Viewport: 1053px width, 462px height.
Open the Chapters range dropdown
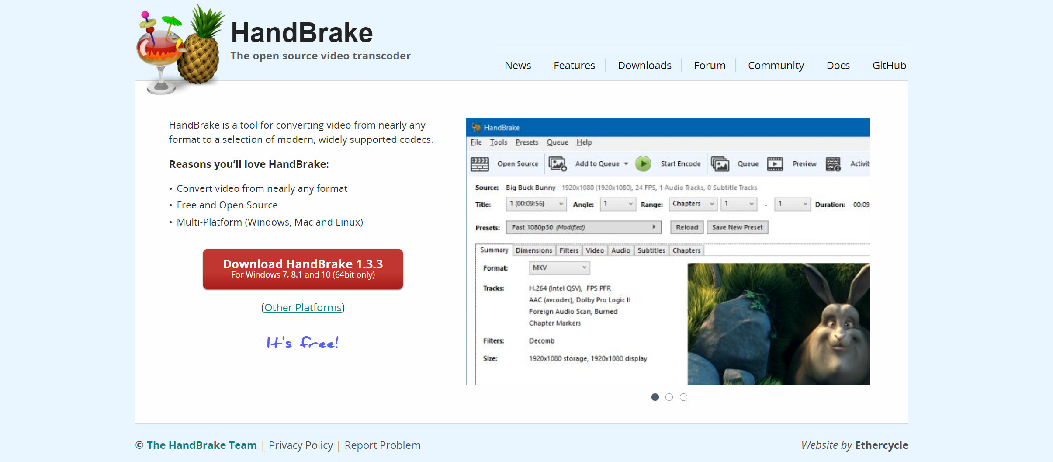point(693,204)
